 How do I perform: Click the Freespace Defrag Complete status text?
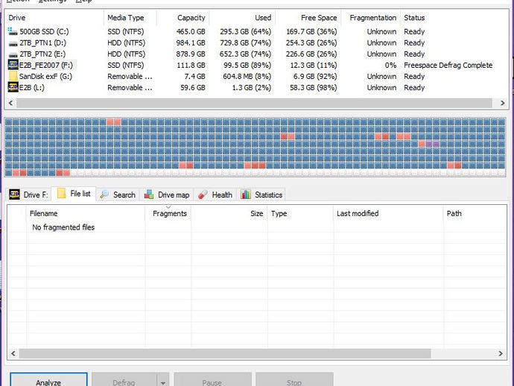click(x=448, y=66)
